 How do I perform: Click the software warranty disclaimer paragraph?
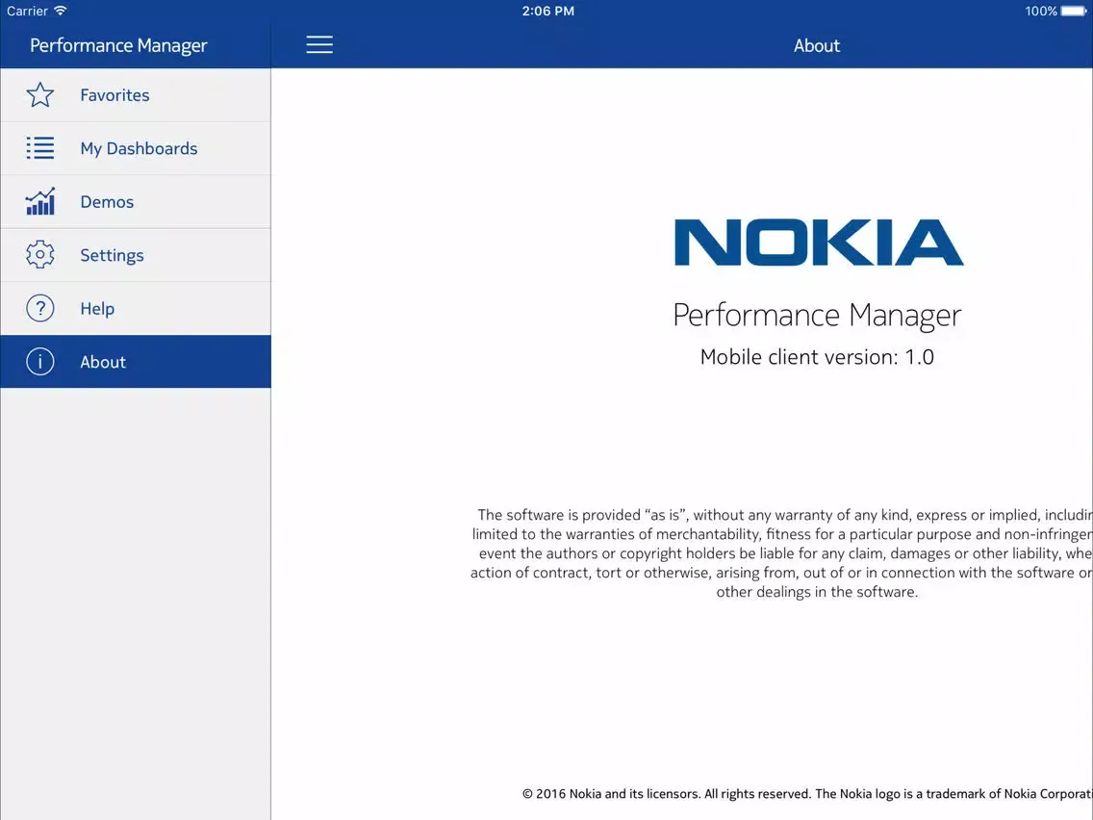tap(781, 553)
